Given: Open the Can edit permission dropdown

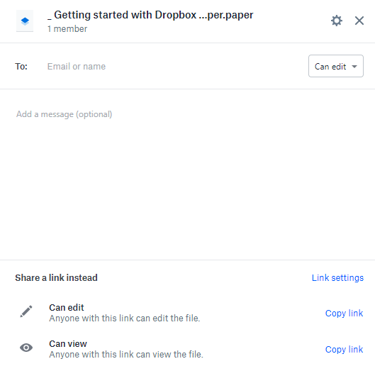Looking at the screenshot, I should pos(336,66).
